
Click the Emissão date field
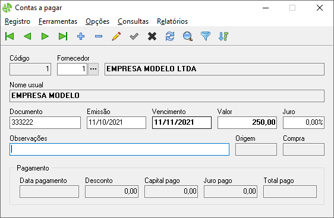click(116, 122)
